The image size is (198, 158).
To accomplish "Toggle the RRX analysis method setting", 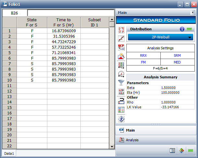I will tap(143, 55).
